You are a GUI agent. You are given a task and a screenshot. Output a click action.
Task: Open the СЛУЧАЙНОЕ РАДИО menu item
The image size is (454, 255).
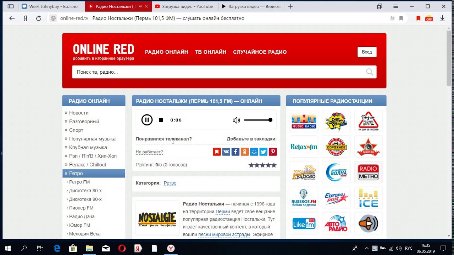point(260,52)
